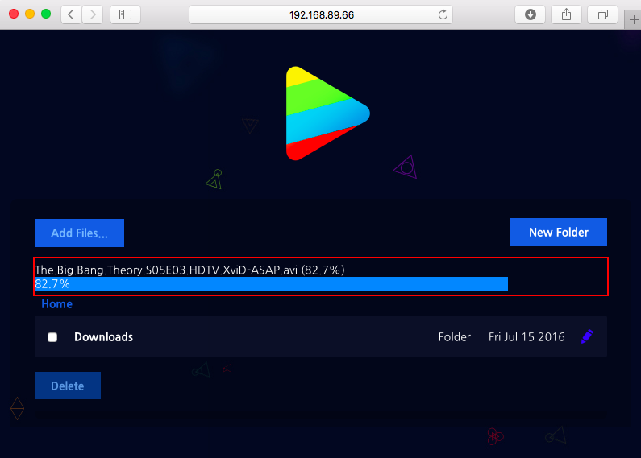Go forward with Safari's forward arrow
Screen dimensions: 641x458
tap(93, 14)
